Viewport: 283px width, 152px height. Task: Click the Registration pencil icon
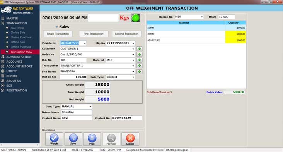3,90
